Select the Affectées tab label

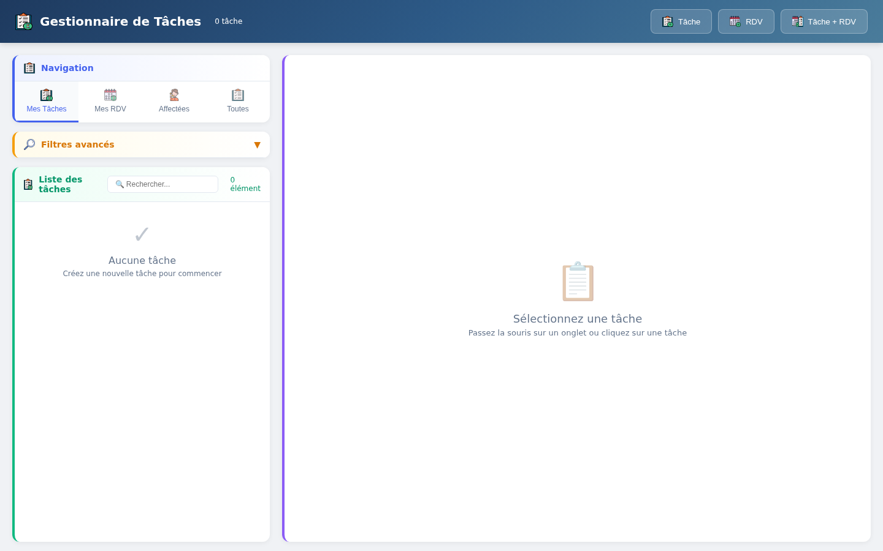(174, 109)
